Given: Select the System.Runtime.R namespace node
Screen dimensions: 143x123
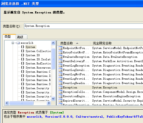Looking at the screenshot, I should point(38,80).
